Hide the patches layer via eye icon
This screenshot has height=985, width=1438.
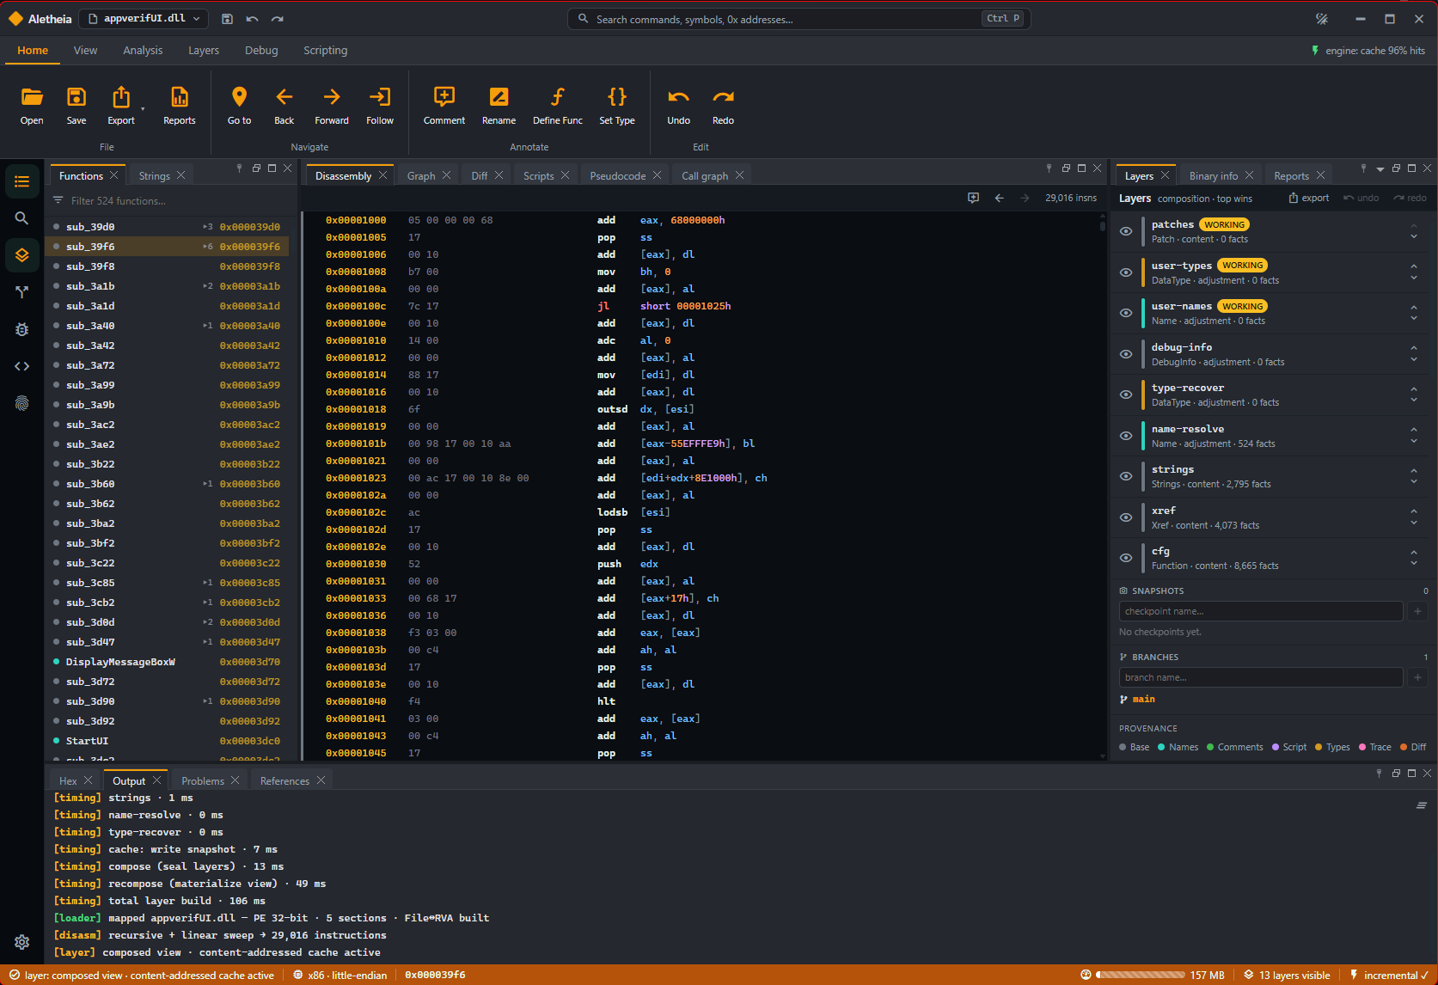coord(1126,231)
